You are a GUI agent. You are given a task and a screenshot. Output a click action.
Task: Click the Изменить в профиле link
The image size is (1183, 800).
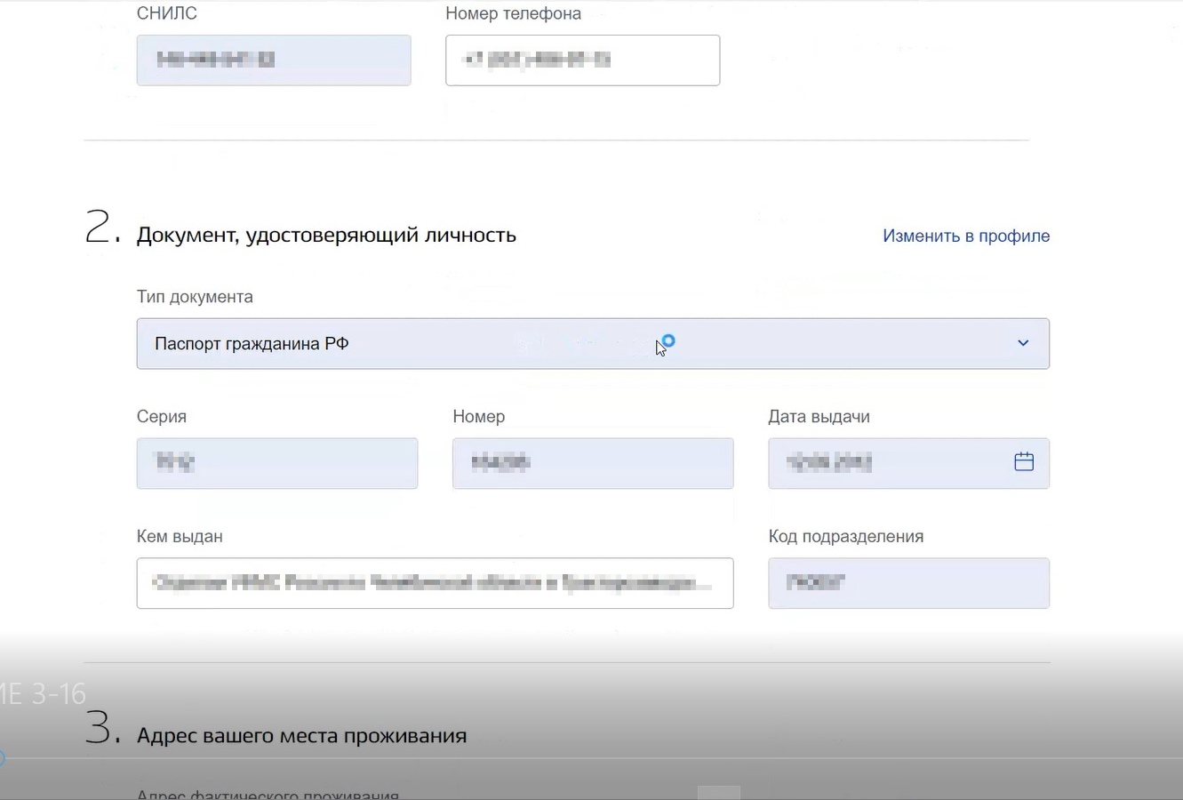pos(966,236)
